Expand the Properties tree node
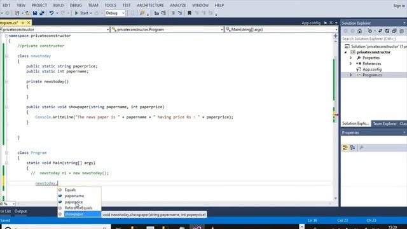The width and height of the screenshot is (407, 229). coord(350,58)
